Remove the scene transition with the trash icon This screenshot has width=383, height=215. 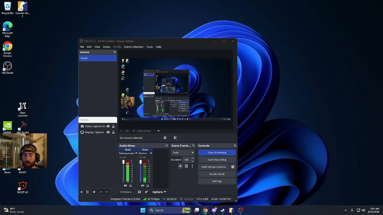click(x=186, y=166)
